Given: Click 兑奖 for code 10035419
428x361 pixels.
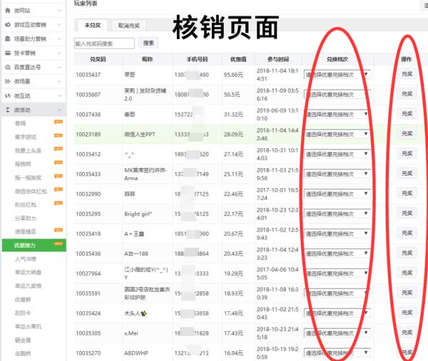Looking at the screenshot, I should point(407,233).
